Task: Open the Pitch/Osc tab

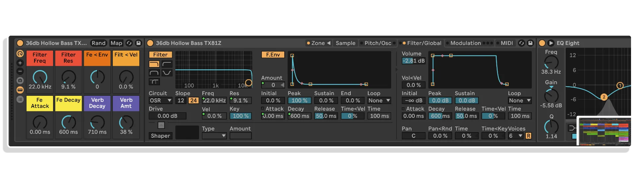Action: click(x=378, y=43)
